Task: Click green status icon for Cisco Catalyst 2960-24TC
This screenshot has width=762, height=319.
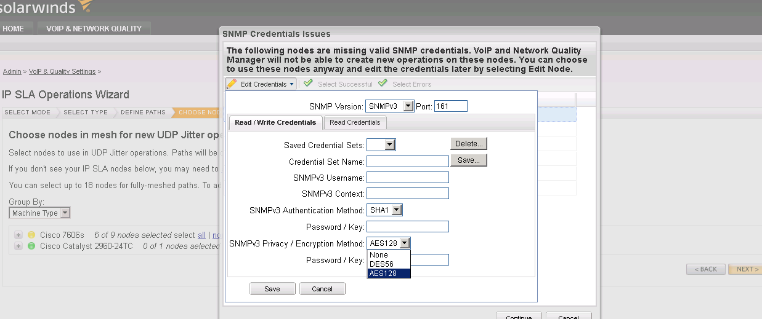Action: pos(31,246)
